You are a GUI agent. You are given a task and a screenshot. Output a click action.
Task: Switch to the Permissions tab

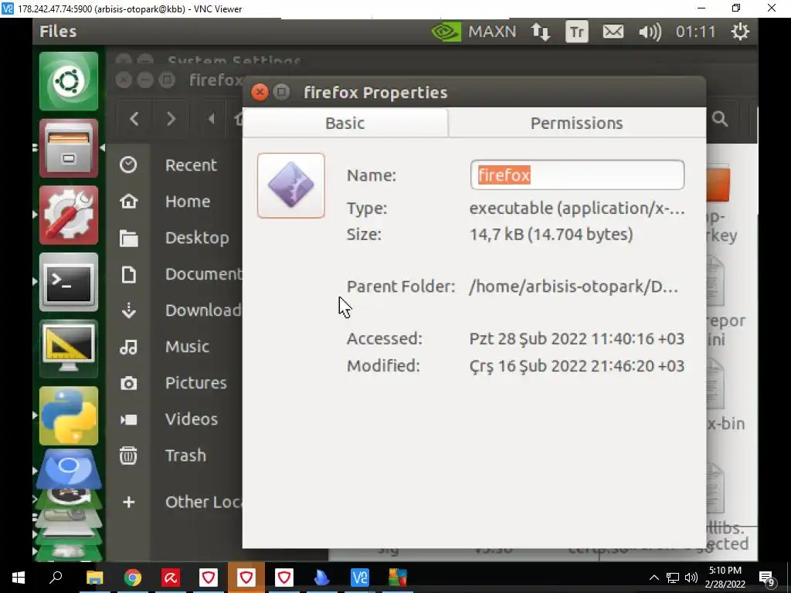[x=576, y=123]
